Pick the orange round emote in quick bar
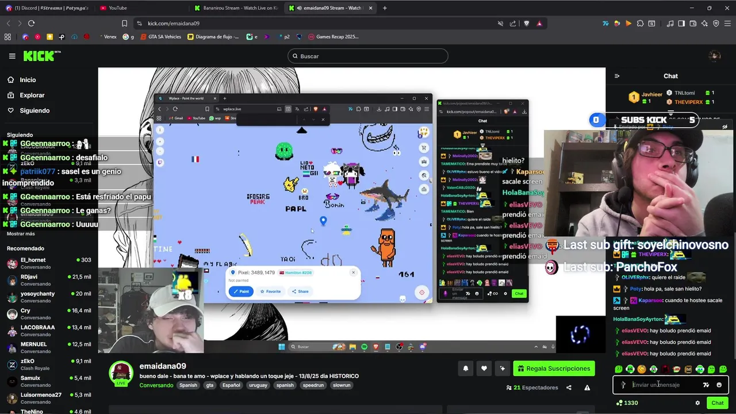Image resolution: width=736 pixels, height=414 pixels. [x=642, y=369]
